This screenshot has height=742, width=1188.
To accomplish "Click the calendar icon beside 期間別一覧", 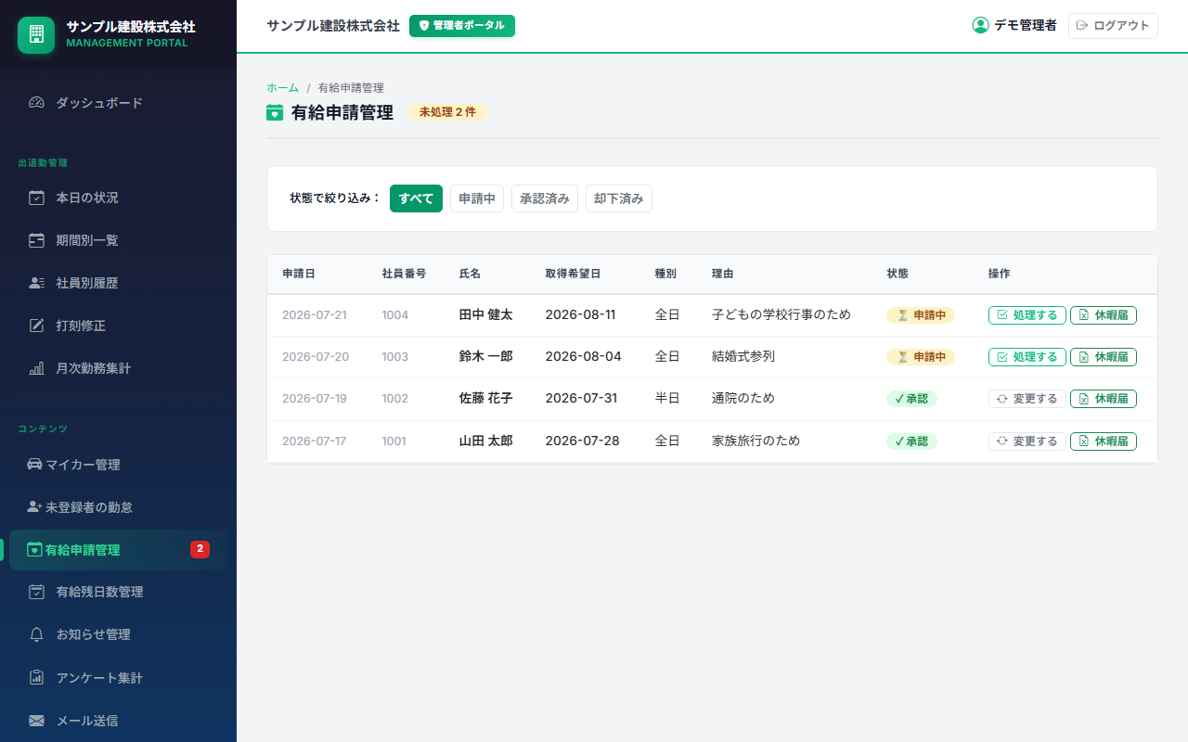I will (37, 240).
